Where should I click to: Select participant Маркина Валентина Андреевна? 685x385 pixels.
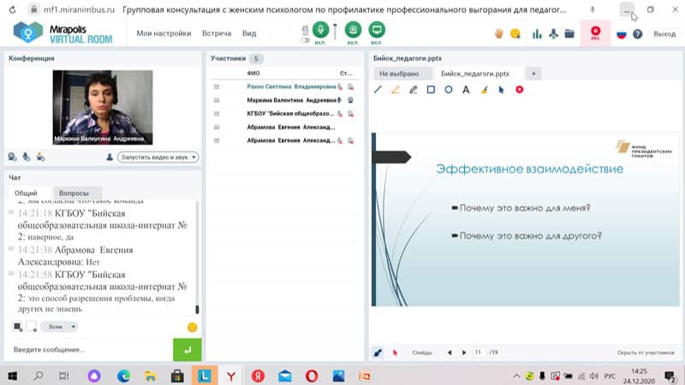coord(291,100)
